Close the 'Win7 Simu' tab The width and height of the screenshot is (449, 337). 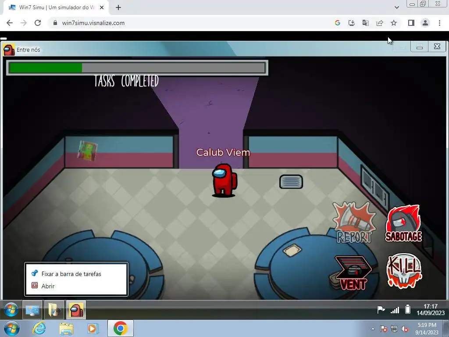pos(102,7)
